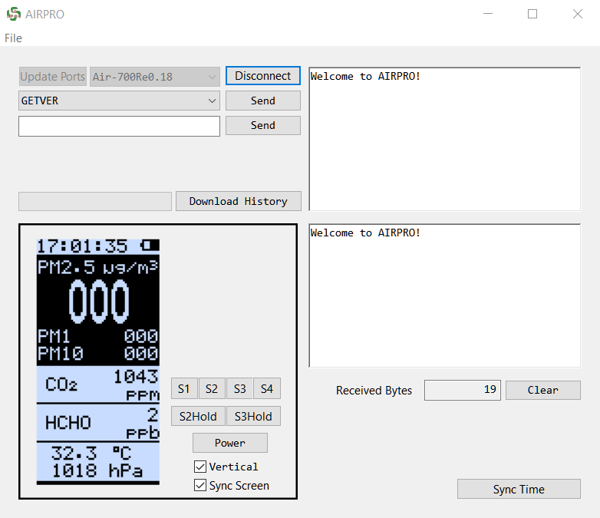Toggle the Sync Screen checkbox
Image resolution: width=600 pixels, height=518 pixels.
[200, 485]
